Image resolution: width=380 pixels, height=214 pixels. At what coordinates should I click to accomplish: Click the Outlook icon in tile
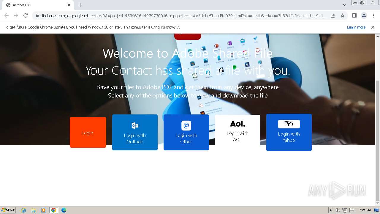point(135,125)
